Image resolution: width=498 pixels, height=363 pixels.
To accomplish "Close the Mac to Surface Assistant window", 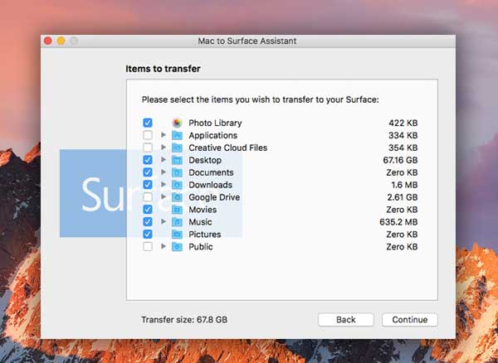I will (48, 41).
